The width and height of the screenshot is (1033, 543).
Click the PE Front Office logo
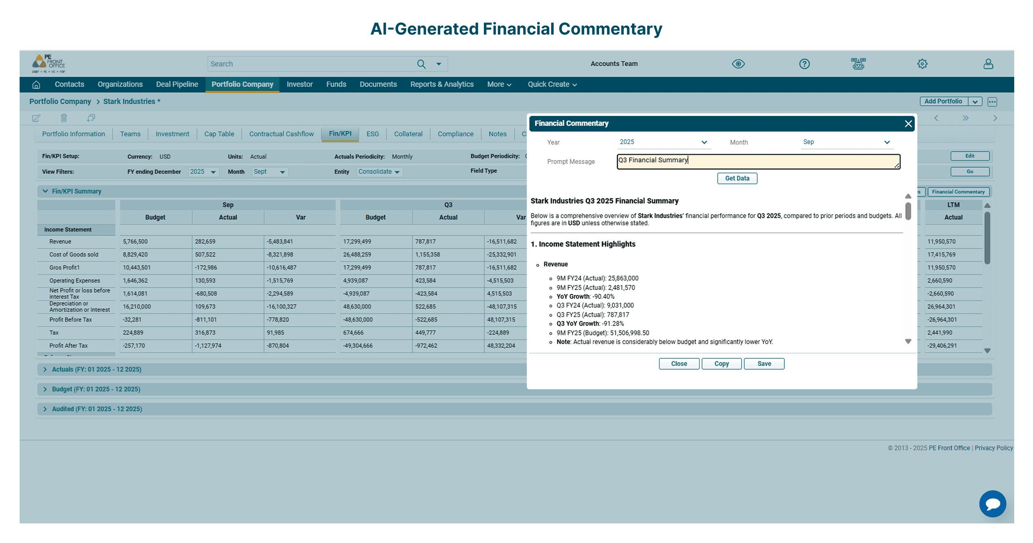pyautogui.click(x=49, y=64)
